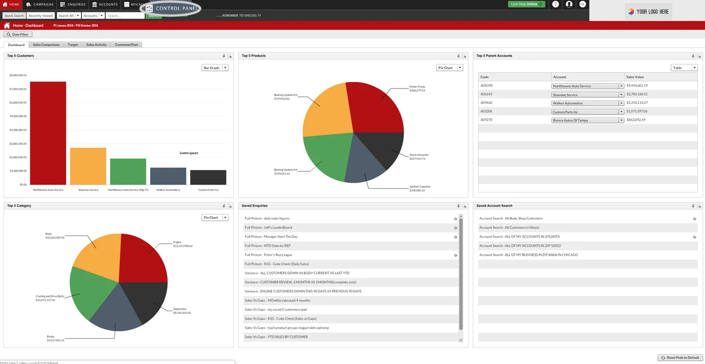Image resolution: width=705 pixels, height=364 pixels.
Task: Click the magnifier icon on Saved Account Search
Action: click(699, 206)
